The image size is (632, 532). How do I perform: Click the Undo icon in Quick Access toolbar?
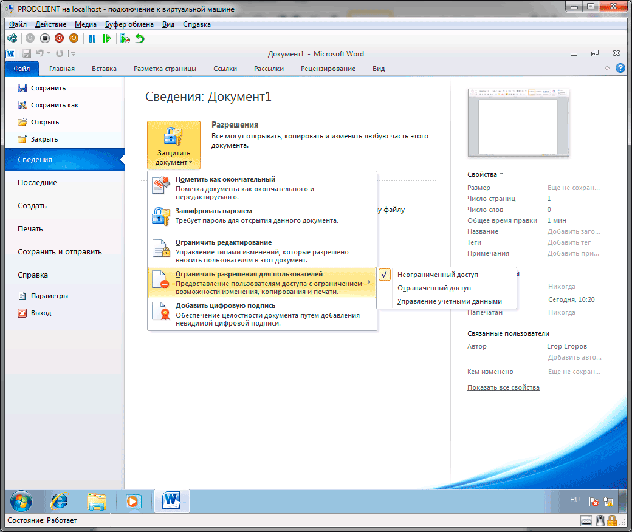coord(39,53)
